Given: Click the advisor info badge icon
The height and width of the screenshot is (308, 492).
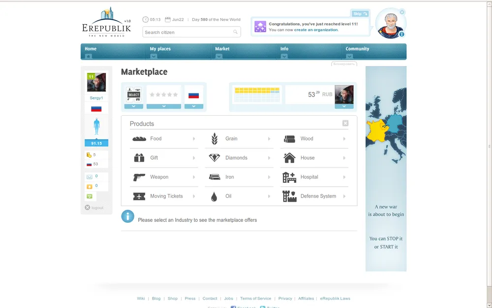Looking at the screenshot, I should (401, 34).
